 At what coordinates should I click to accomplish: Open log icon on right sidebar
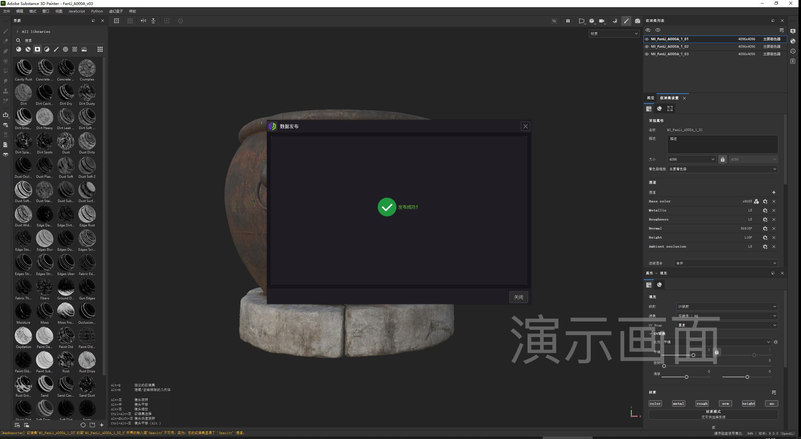[x=793, y=61]
